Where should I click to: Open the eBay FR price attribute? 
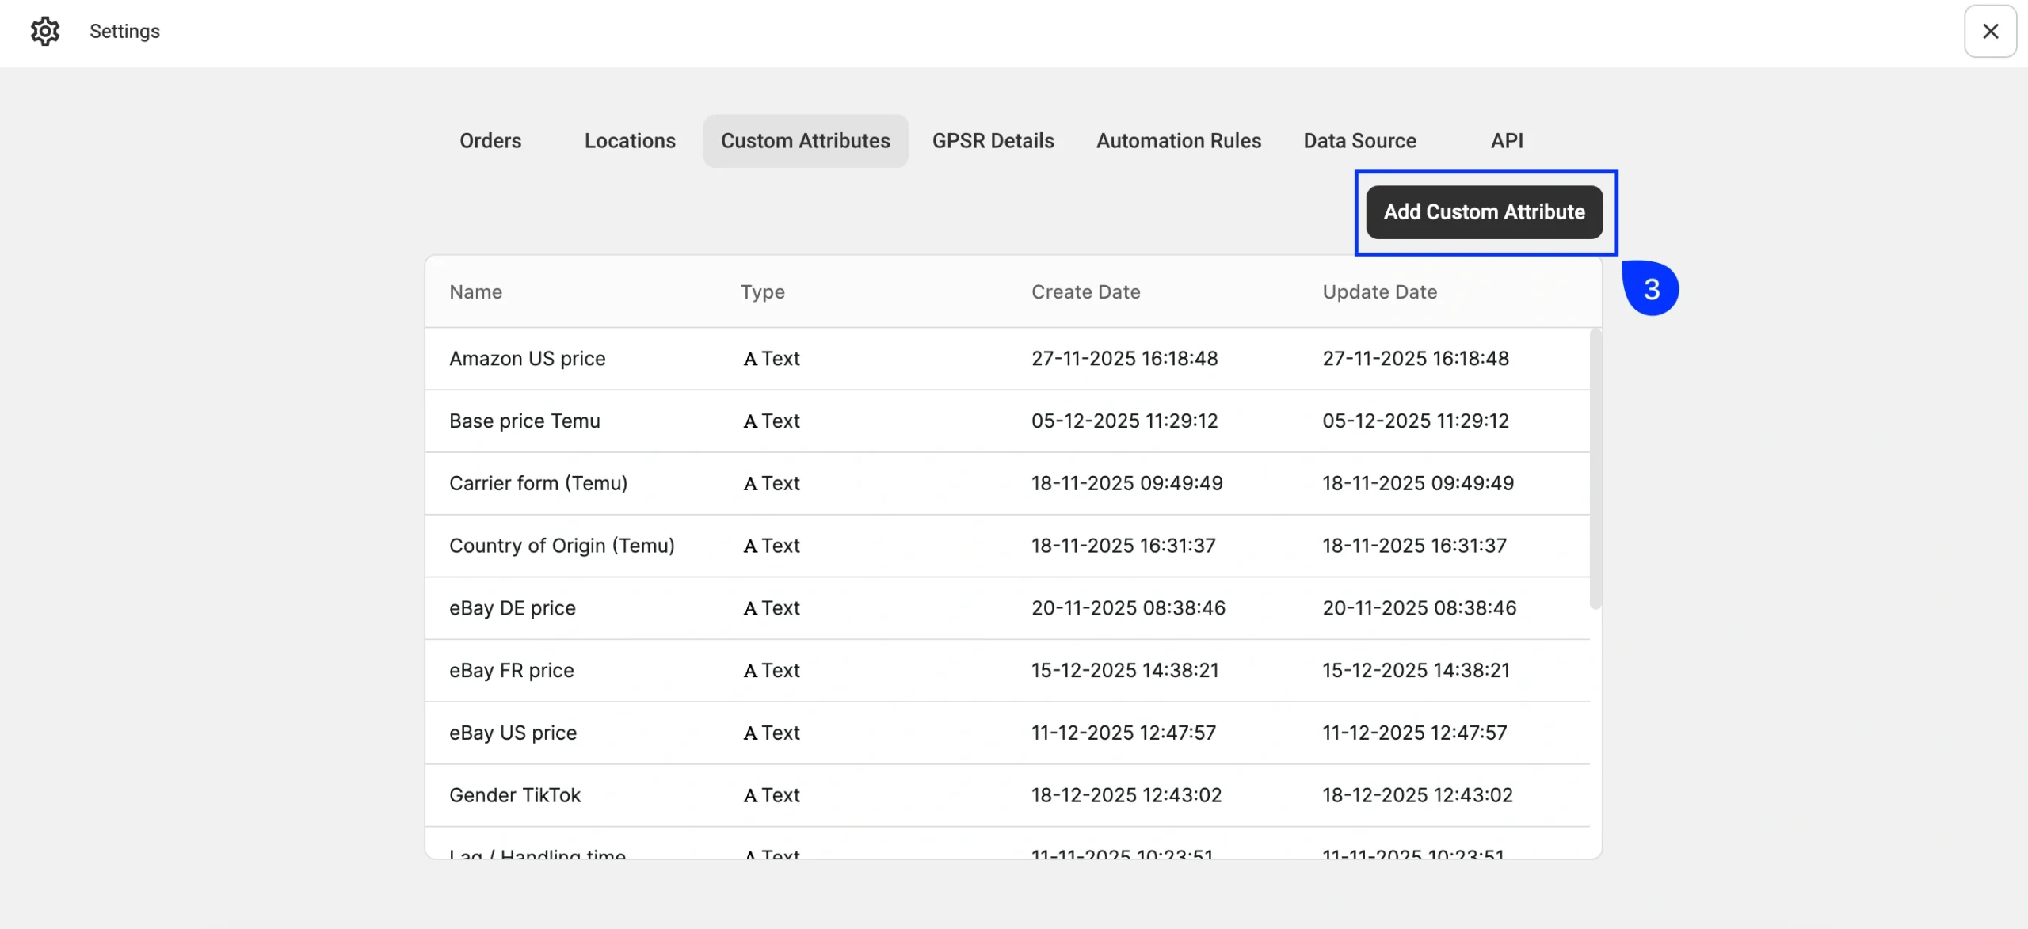(x=511, y=671)
